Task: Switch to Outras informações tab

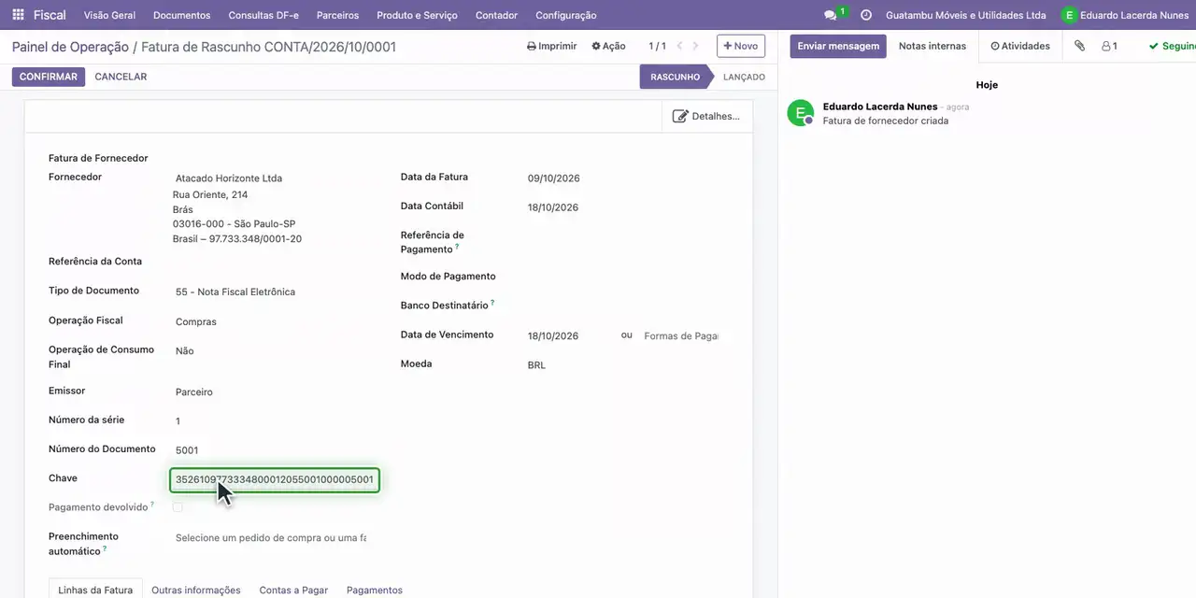Action: 196,590
